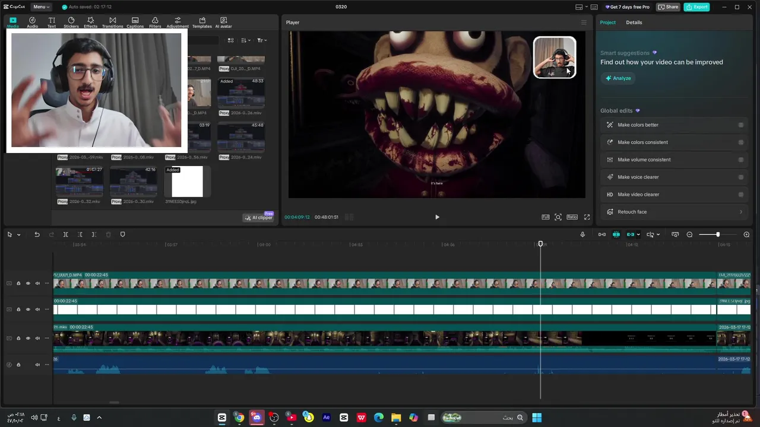Open the Stickers panel
This screenshot has height=427, width=760.
pyautogui.click(x=71, y=23)
